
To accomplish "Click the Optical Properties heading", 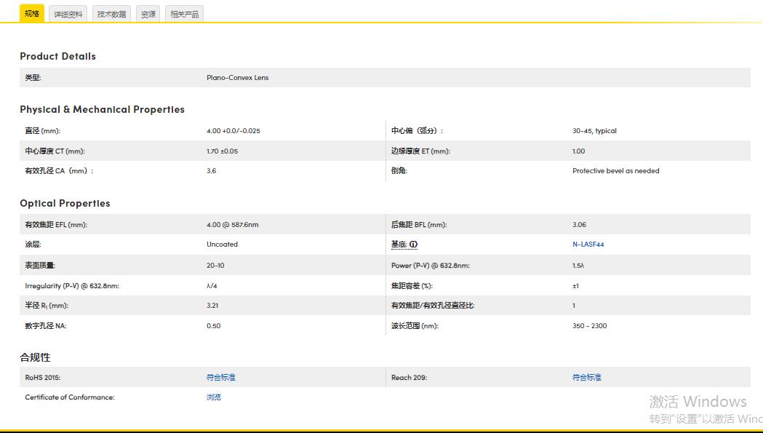I will (65, 203).
